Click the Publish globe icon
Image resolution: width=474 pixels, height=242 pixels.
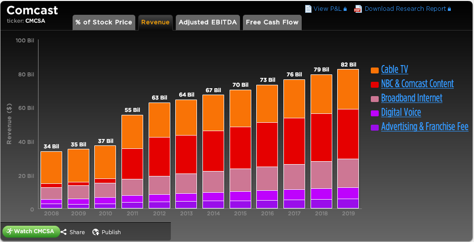coord(96,232)
